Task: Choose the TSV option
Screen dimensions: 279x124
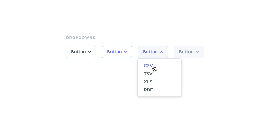Action: pyautogui.click(x=148, y=74)
